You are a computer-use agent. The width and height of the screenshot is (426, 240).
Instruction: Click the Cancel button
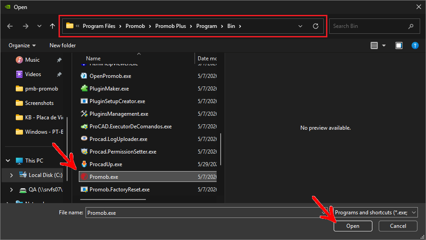click(x=398, y=226)
